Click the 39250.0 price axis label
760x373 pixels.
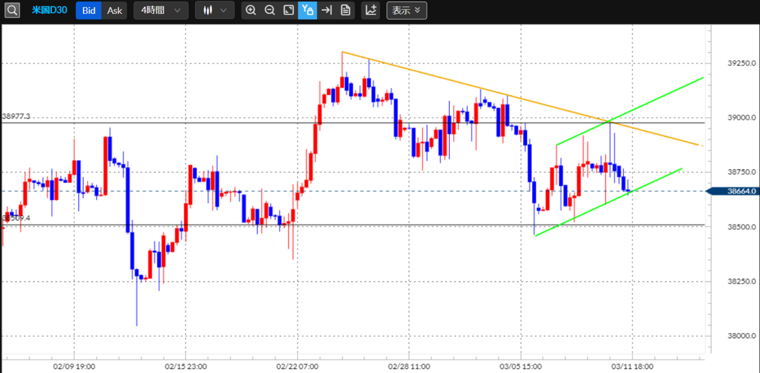coord(741,63)
